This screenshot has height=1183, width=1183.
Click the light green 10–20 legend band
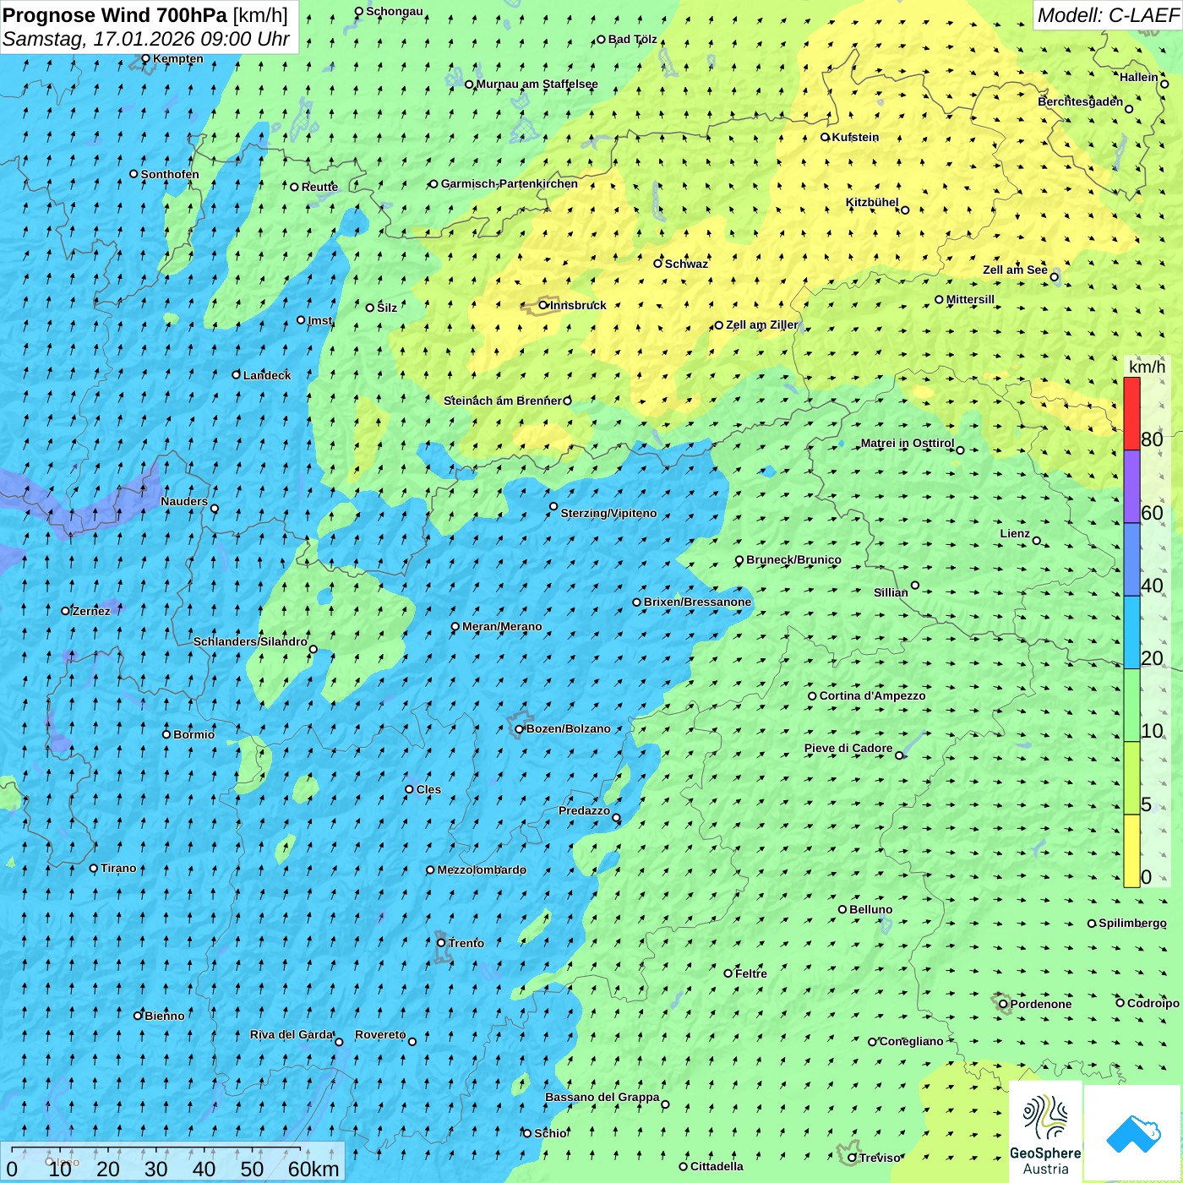pyautogui.click(x=1131, y=705)
